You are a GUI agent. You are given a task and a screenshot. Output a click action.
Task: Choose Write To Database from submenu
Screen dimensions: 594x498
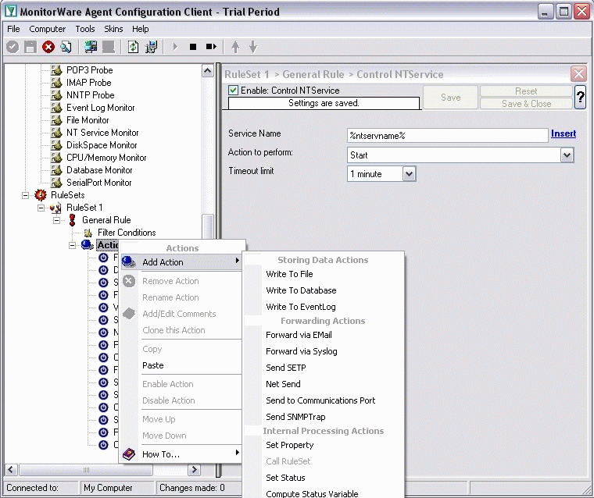pos(301,290)
